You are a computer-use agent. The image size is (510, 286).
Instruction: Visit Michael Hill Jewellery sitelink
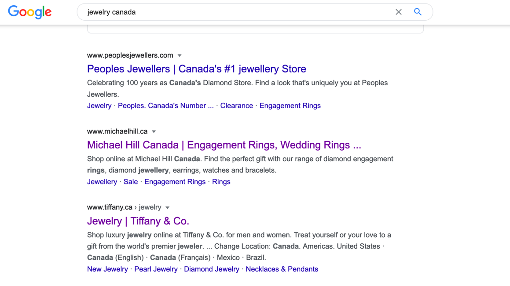pos(102,182)
